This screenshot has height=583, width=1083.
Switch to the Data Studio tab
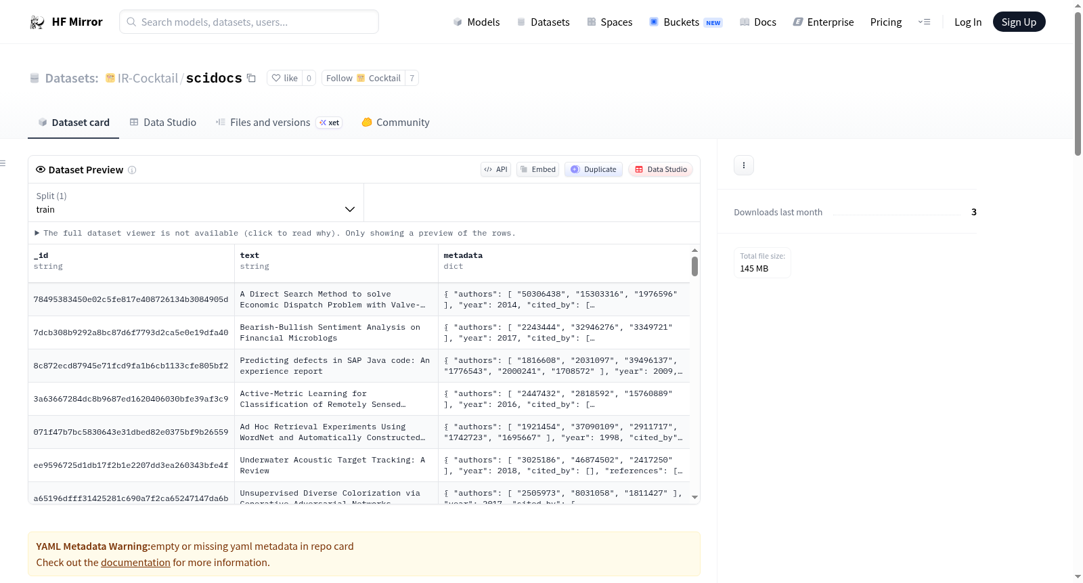163,123
